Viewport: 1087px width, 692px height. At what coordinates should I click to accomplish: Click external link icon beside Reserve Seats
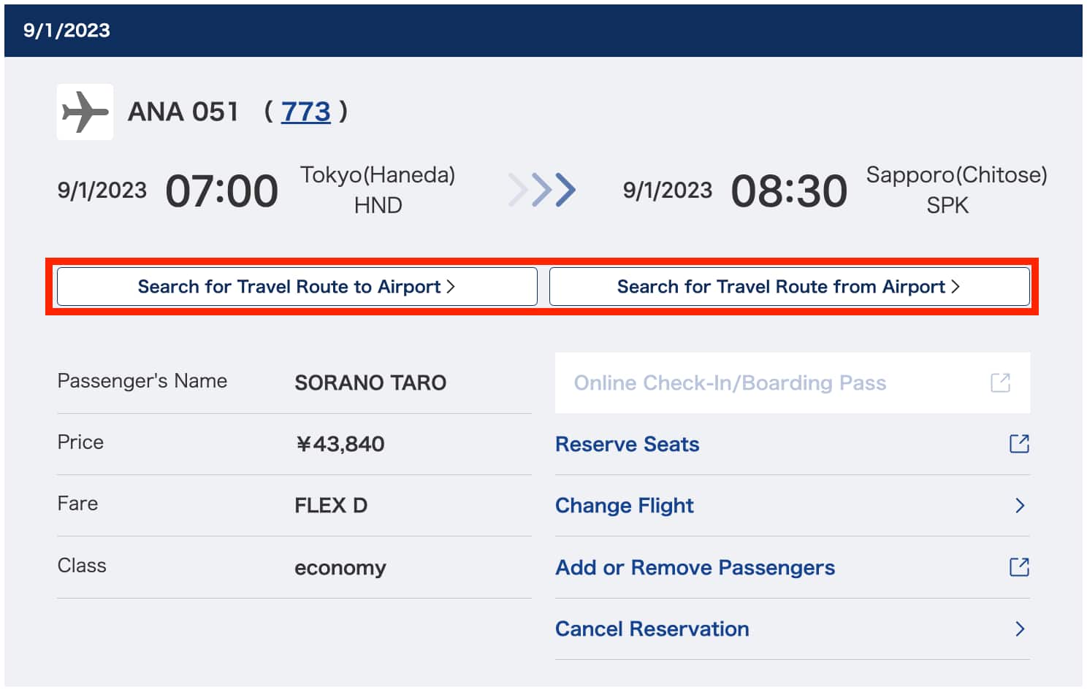coord(1019,444)
